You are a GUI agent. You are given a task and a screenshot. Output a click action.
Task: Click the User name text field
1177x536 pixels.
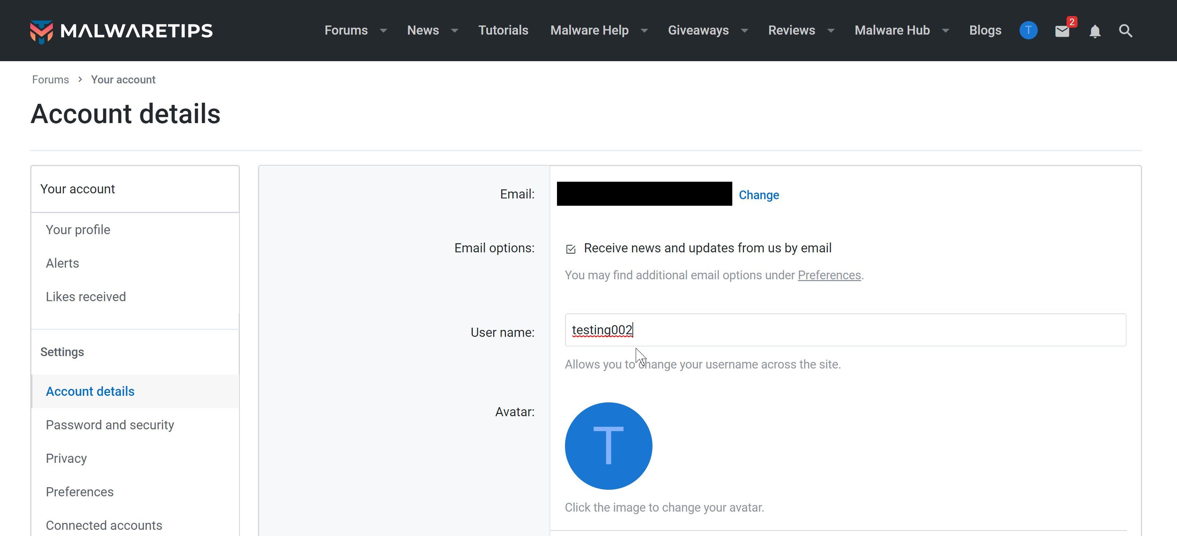845,330
